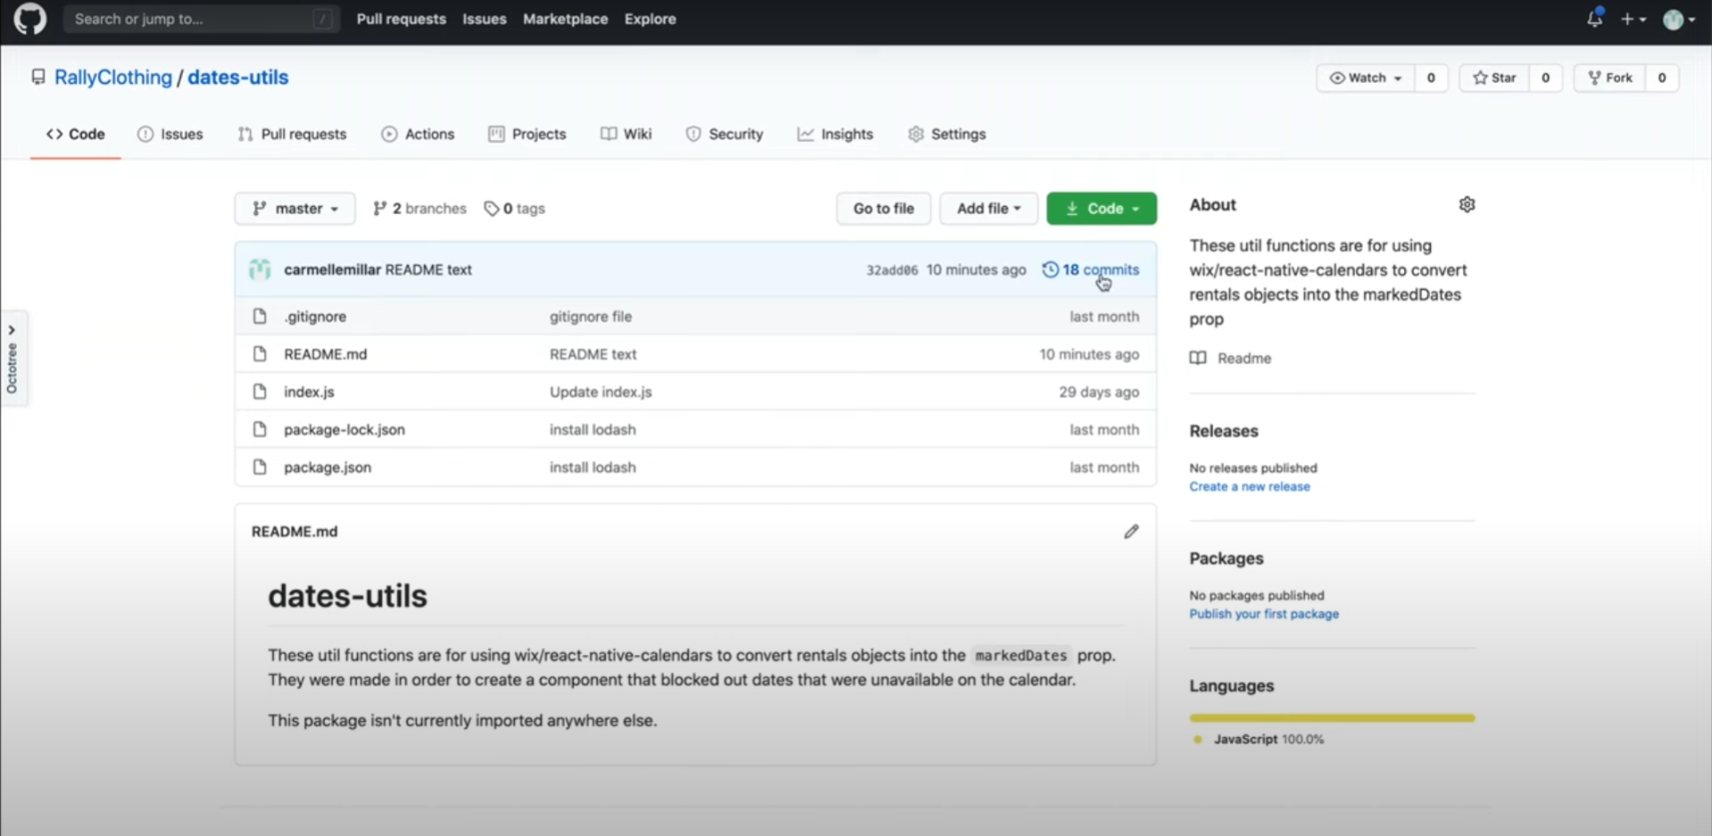Click carmellemillar's avatar in commit row
Image resolution: width=1712 pixels, height=836 pixels.
pyautogui.click(x=260, y=269)
